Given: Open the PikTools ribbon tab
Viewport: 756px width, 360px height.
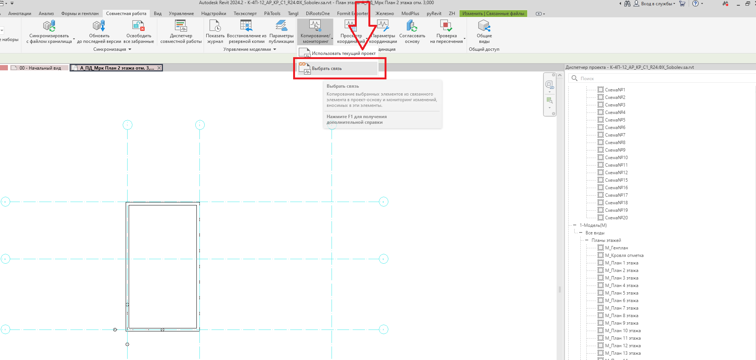Looking at the screenshot, I should pos(272,14).
